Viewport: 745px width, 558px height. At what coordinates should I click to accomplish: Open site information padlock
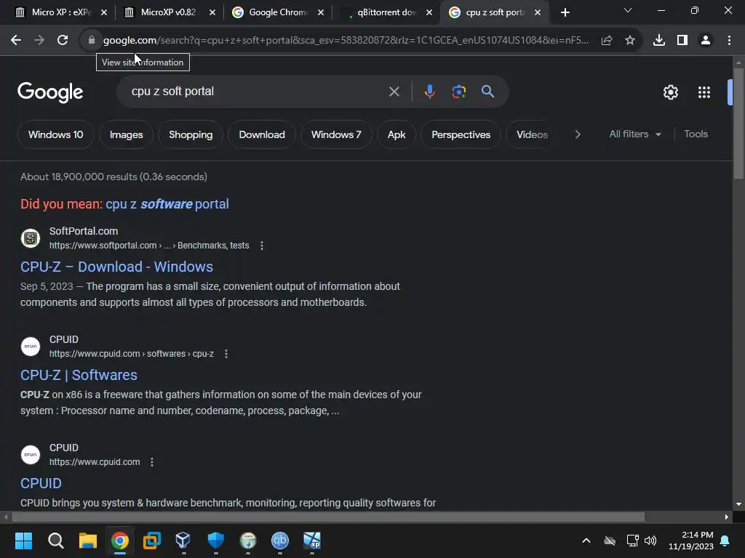(92, 41)
